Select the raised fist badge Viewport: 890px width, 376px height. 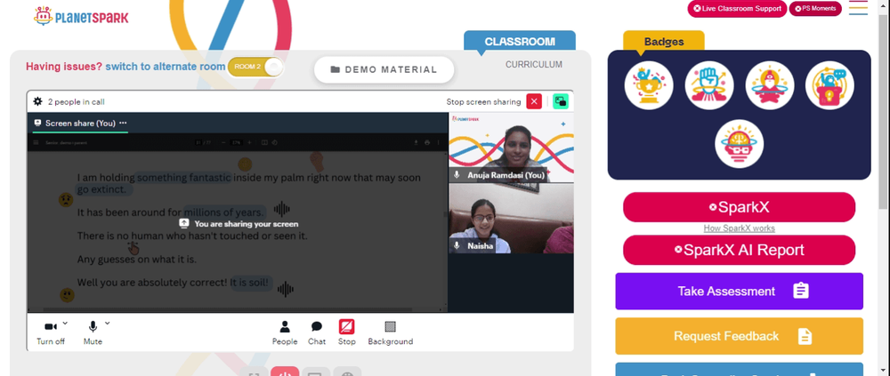click(709, 85)
